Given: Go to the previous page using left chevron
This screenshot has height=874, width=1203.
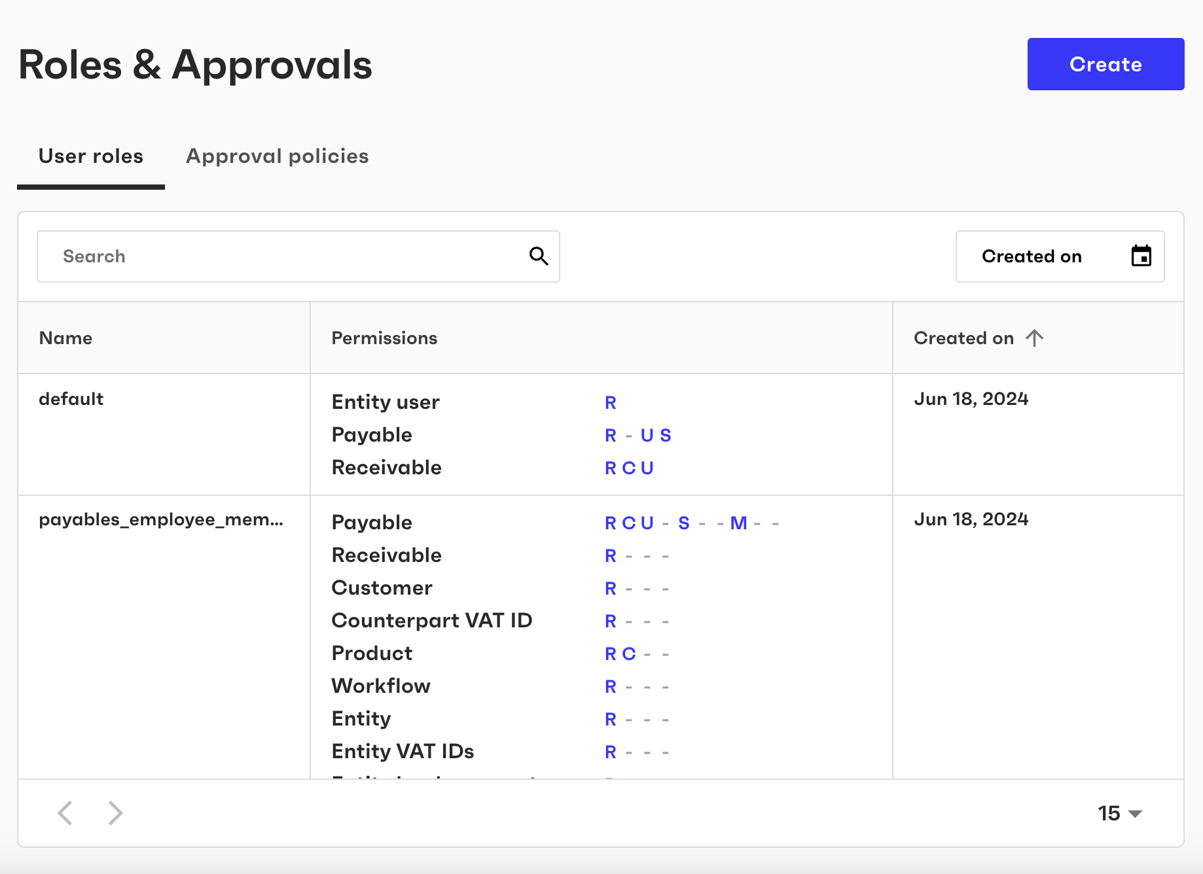Looking at the screenshot, I should click(x=65, y=813).
